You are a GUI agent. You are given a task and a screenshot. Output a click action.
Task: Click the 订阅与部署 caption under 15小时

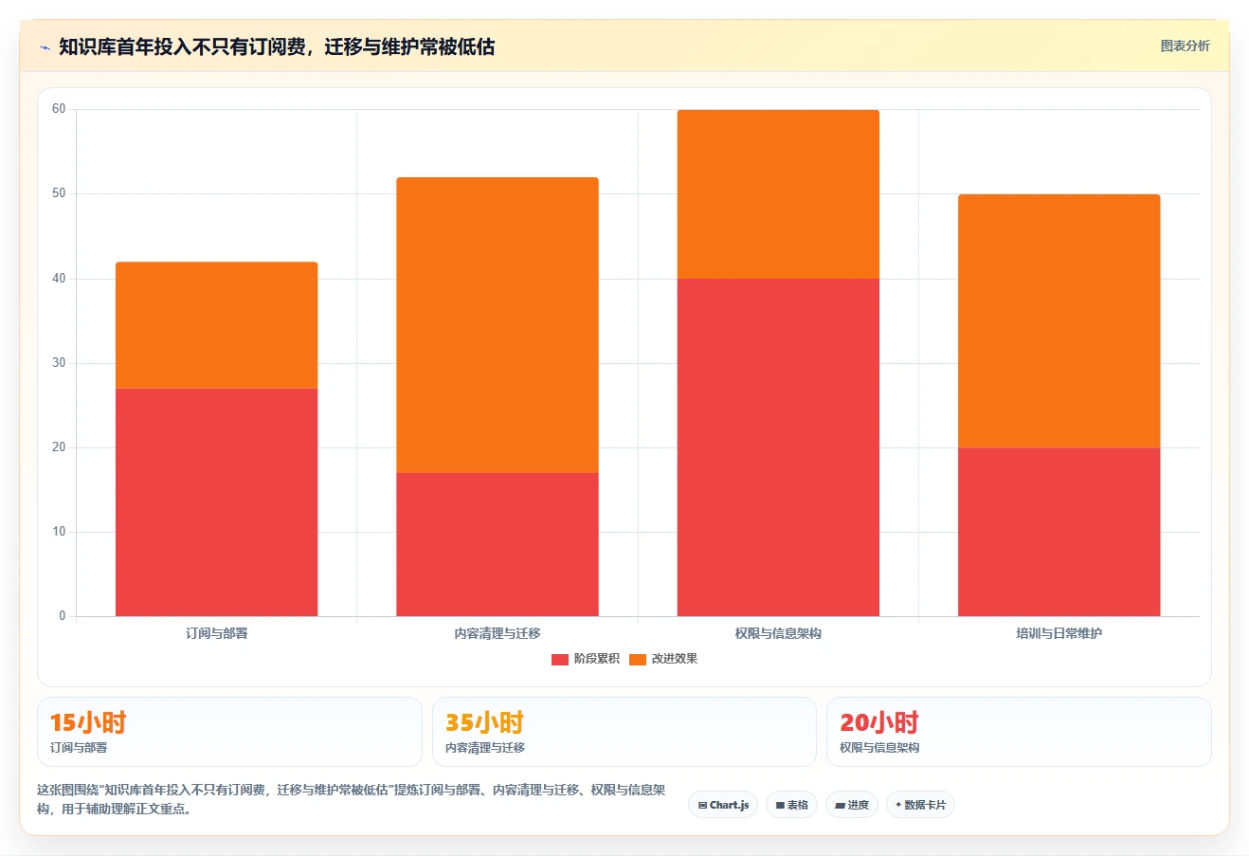(x=79, y=748)
